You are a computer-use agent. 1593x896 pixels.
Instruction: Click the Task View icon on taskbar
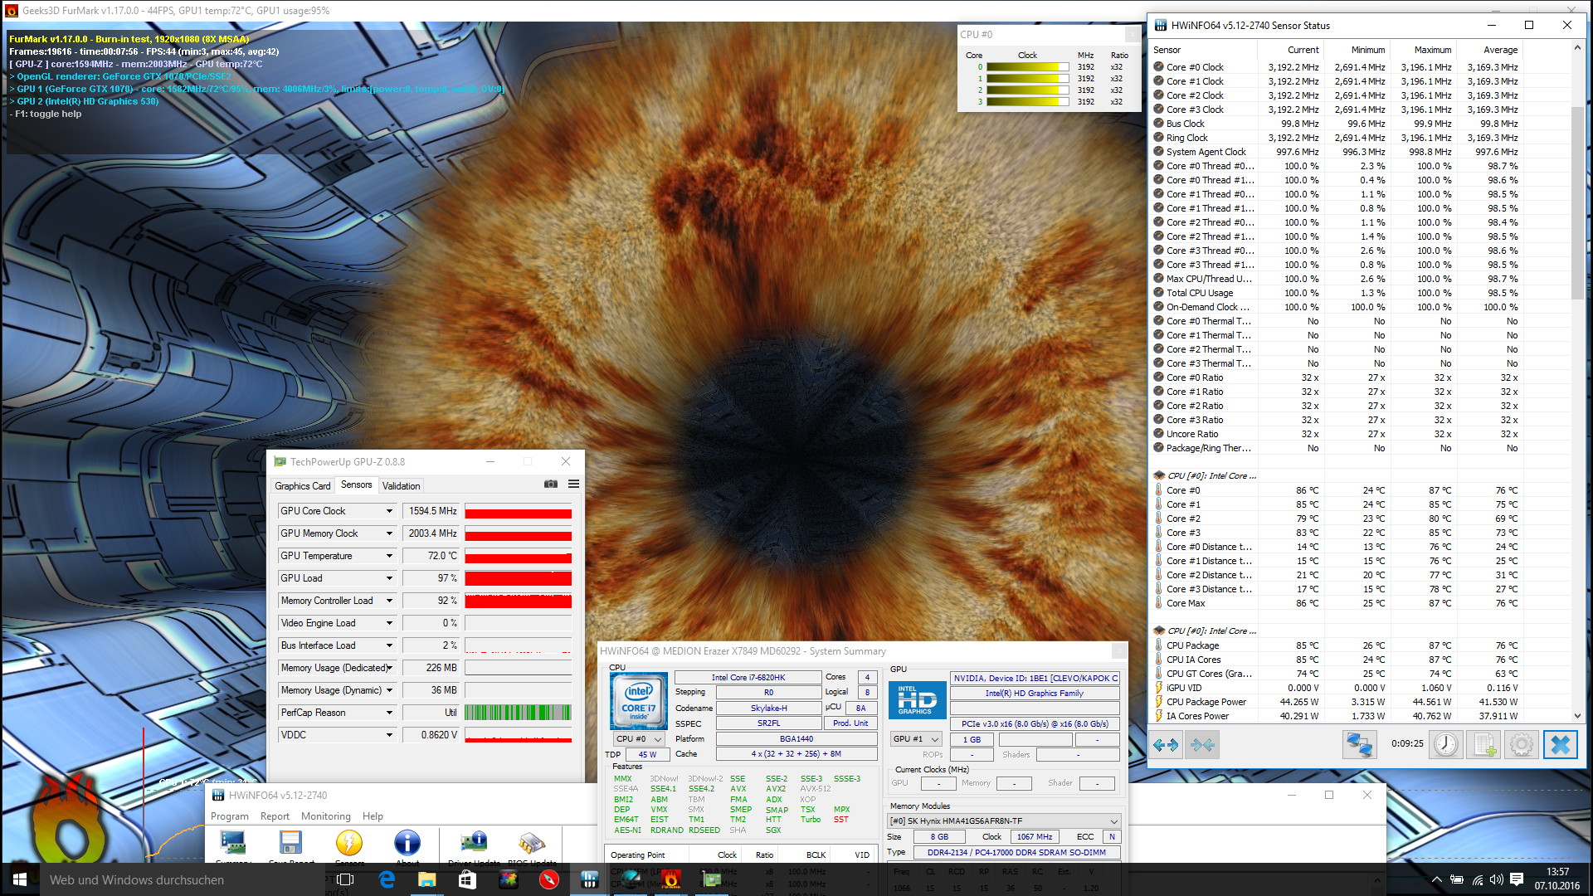(x=346, y=879)
